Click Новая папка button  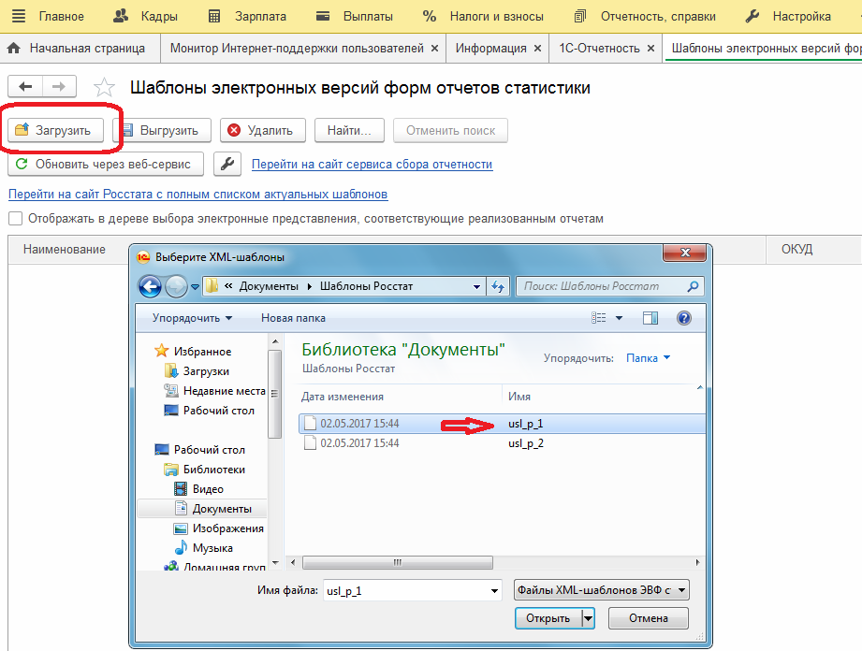(293, 318)
